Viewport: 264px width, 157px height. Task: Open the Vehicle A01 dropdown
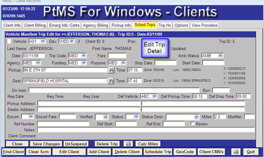click(43, 41)
